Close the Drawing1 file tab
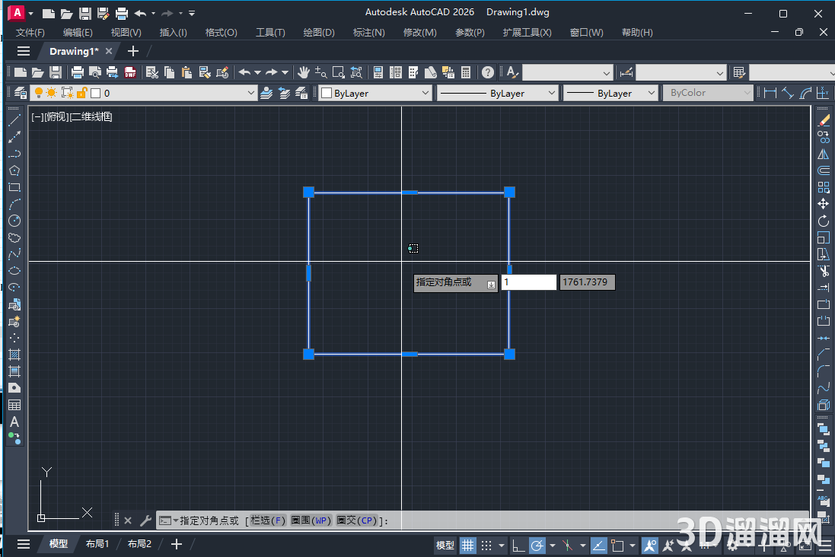 (x=109, y=51)
